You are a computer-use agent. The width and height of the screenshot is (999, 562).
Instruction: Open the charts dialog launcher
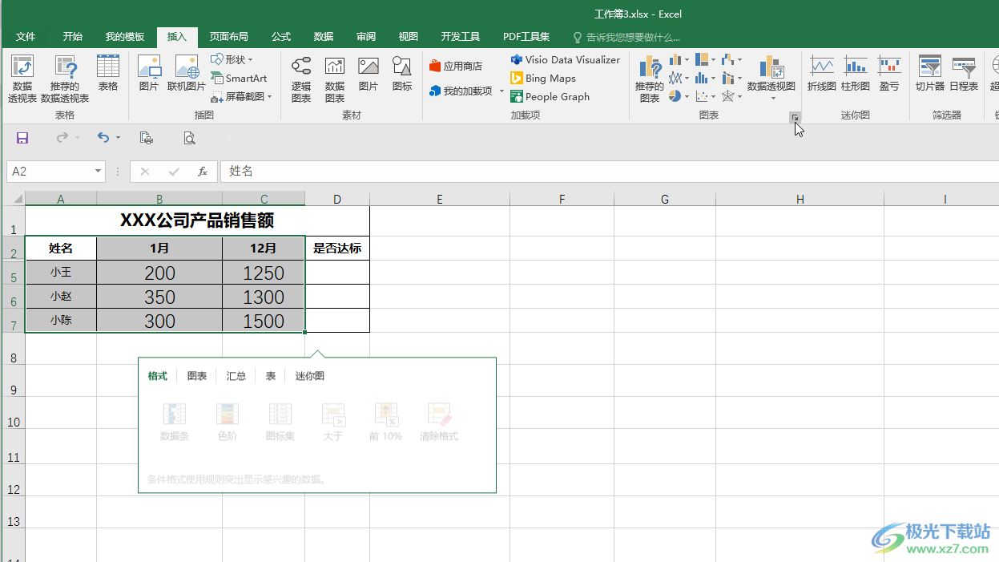click(795, 117)
